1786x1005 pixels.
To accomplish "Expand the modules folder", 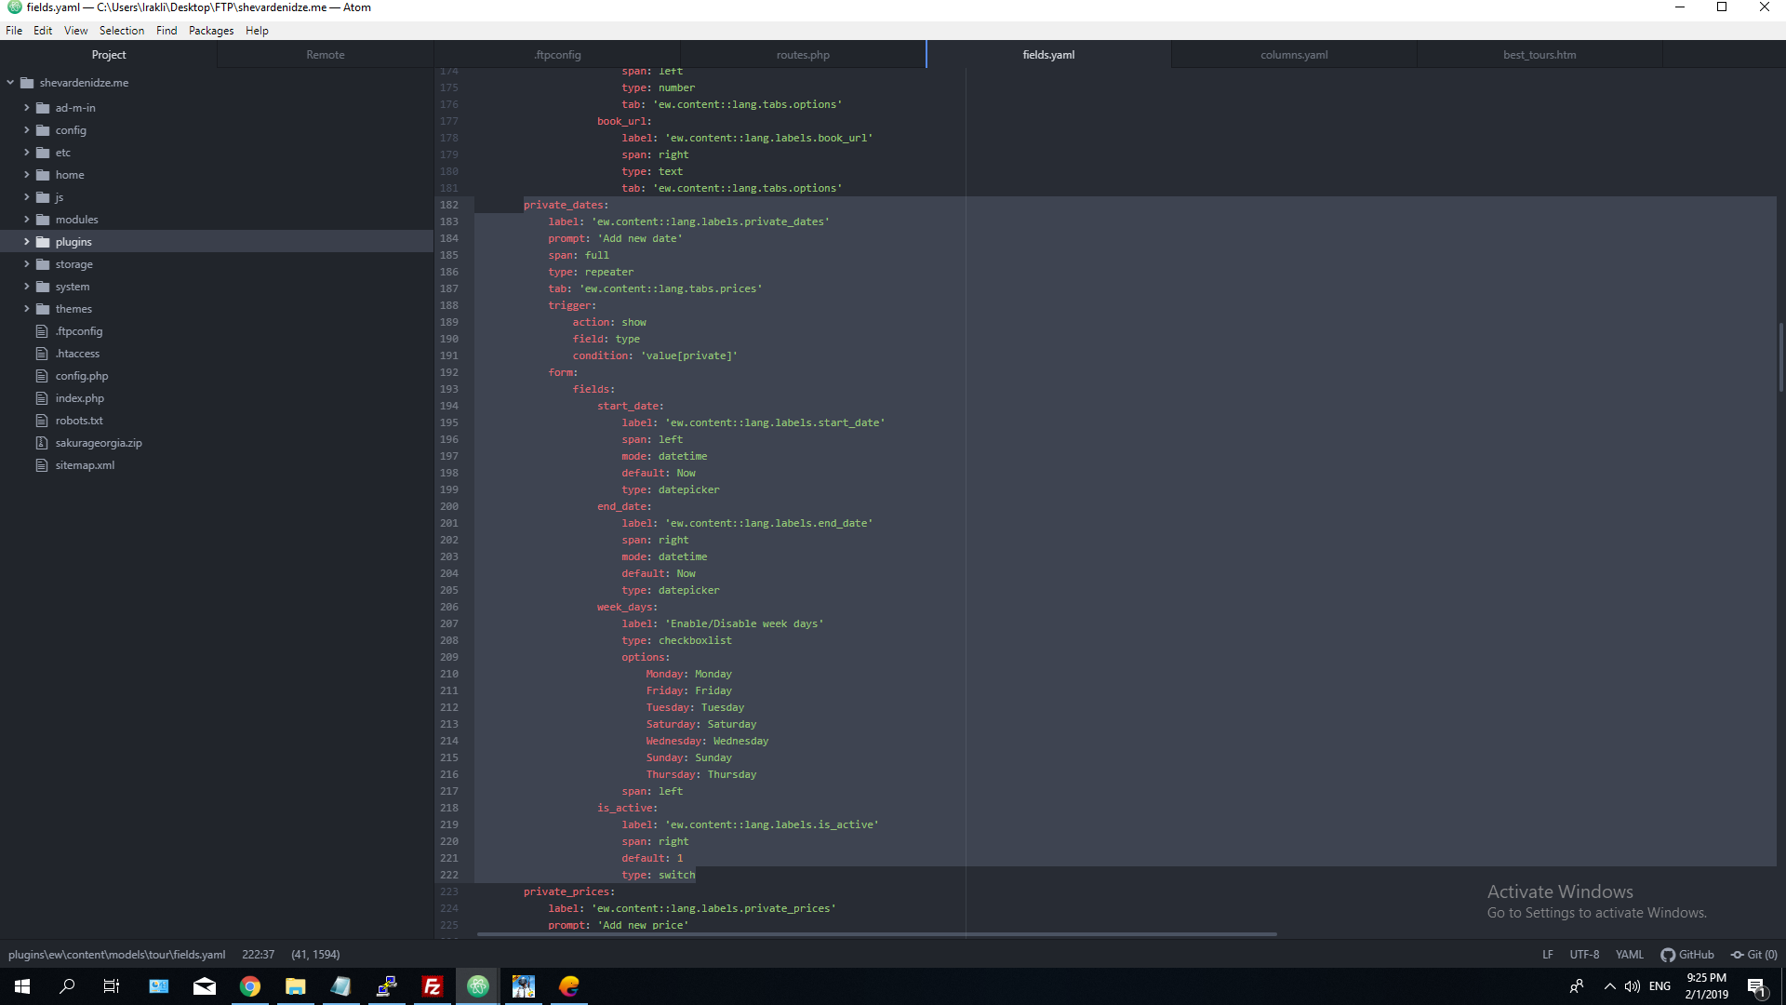I will 27,219.
